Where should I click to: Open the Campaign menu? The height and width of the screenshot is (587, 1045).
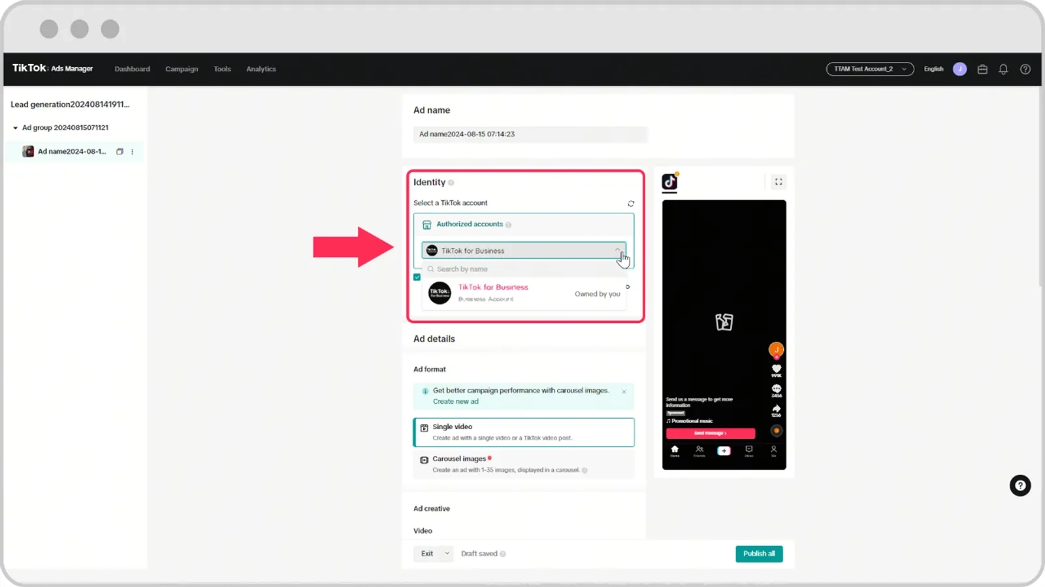[x=182, y=69]
